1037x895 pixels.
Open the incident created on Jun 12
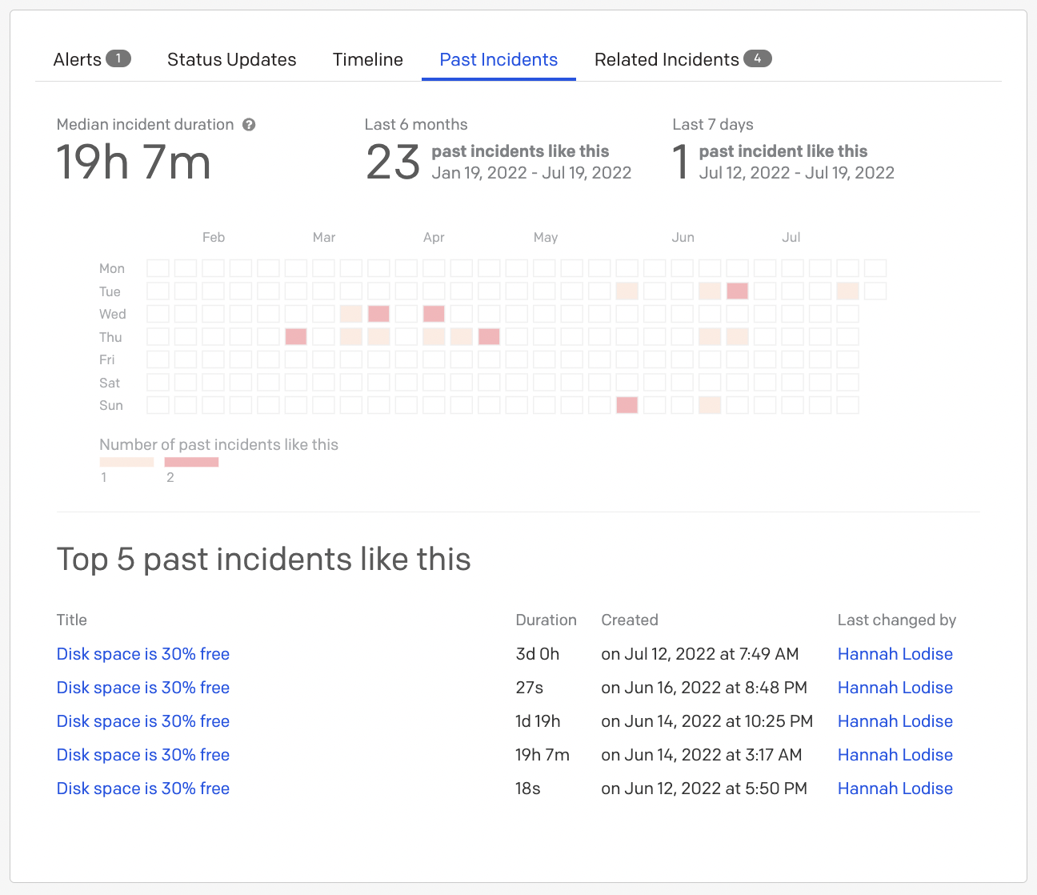pos(142,789)
